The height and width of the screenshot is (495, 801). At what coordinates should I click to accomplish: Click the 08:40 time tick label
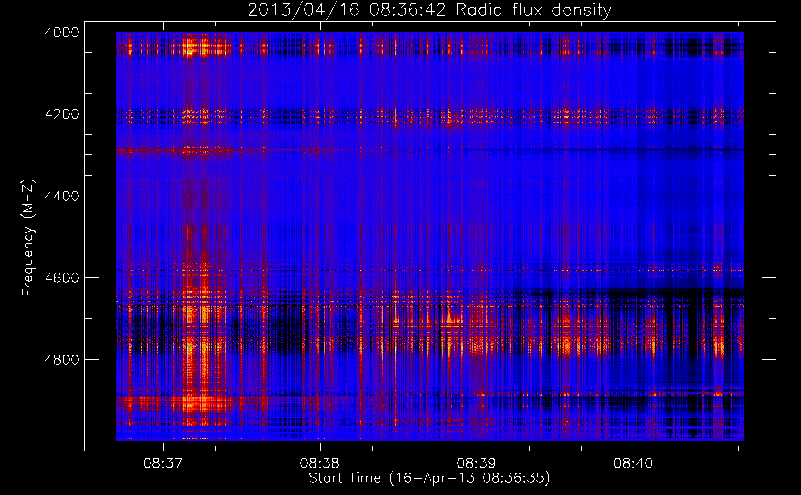(x=633, y=463)
